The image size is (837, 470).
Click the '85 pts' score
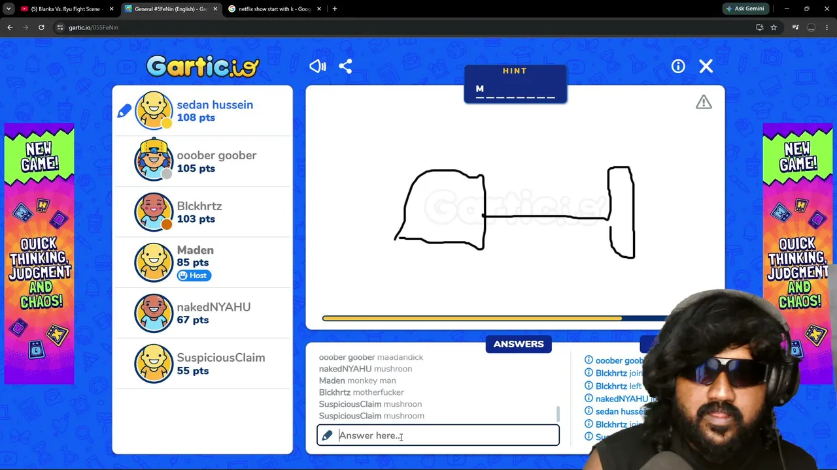click(x=193, y=262)
